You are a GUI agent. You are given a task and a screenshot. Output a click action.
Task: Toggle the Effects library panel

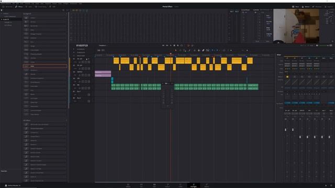[19, 7]
